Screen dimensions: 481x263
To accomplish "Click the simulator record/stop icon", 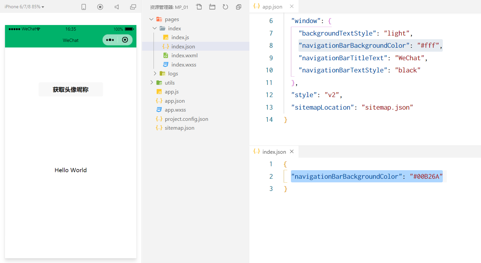I will point(100,7).
